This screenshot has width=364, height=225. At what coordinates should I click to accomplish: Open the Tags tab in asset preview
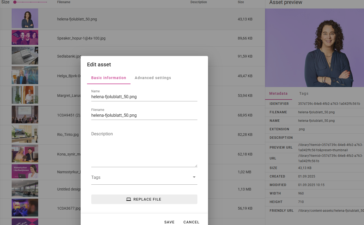[x=304, y=93]
